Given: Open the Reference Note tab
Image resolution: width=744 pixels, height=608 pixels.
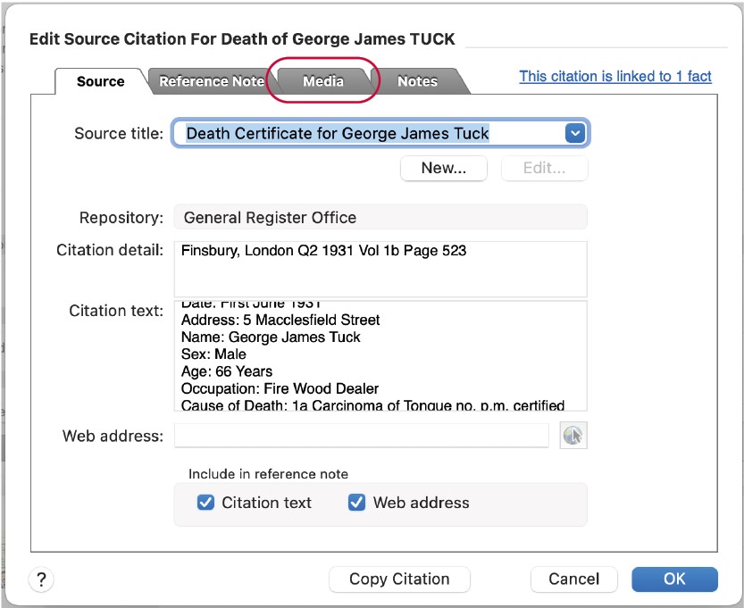Looking at the screenshot, I should [212, 81].
